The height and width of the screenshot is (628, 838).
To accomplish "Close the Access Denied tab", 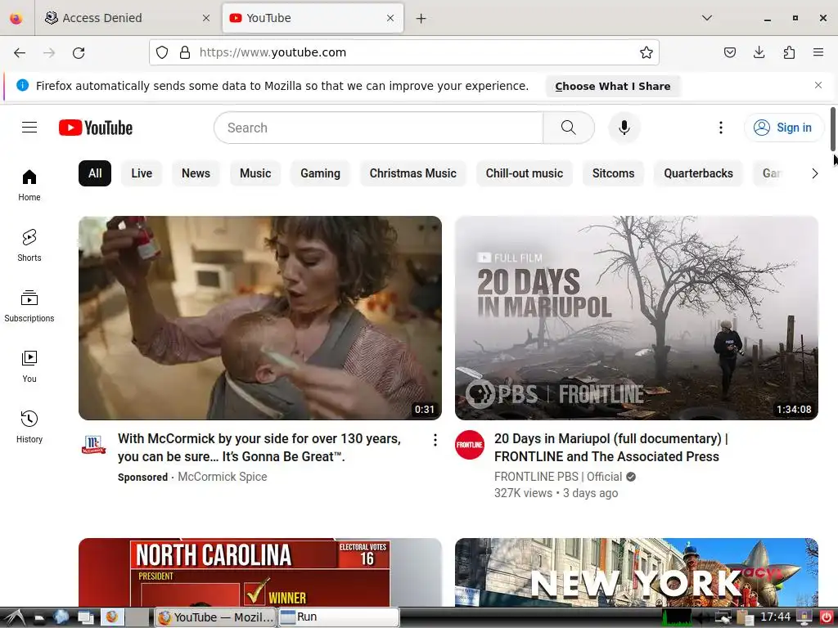I will click(206, 18).
